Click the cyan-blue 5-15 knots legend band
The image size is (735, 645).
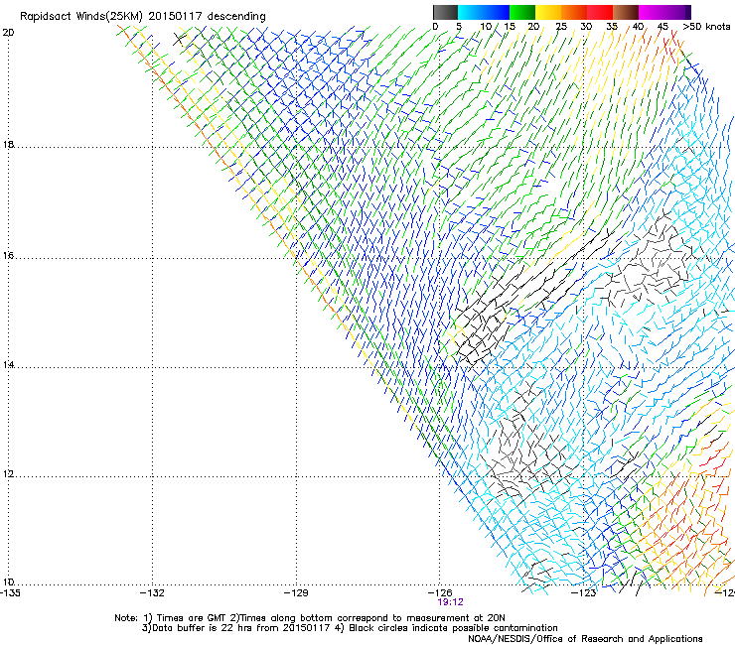(x=484, y=12)
